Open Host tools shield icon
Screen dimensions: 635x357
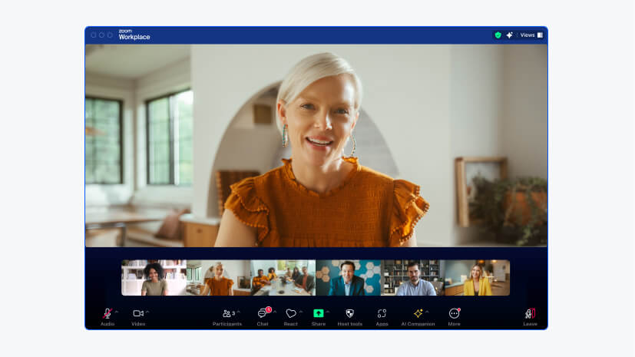(x=350, y=314)
